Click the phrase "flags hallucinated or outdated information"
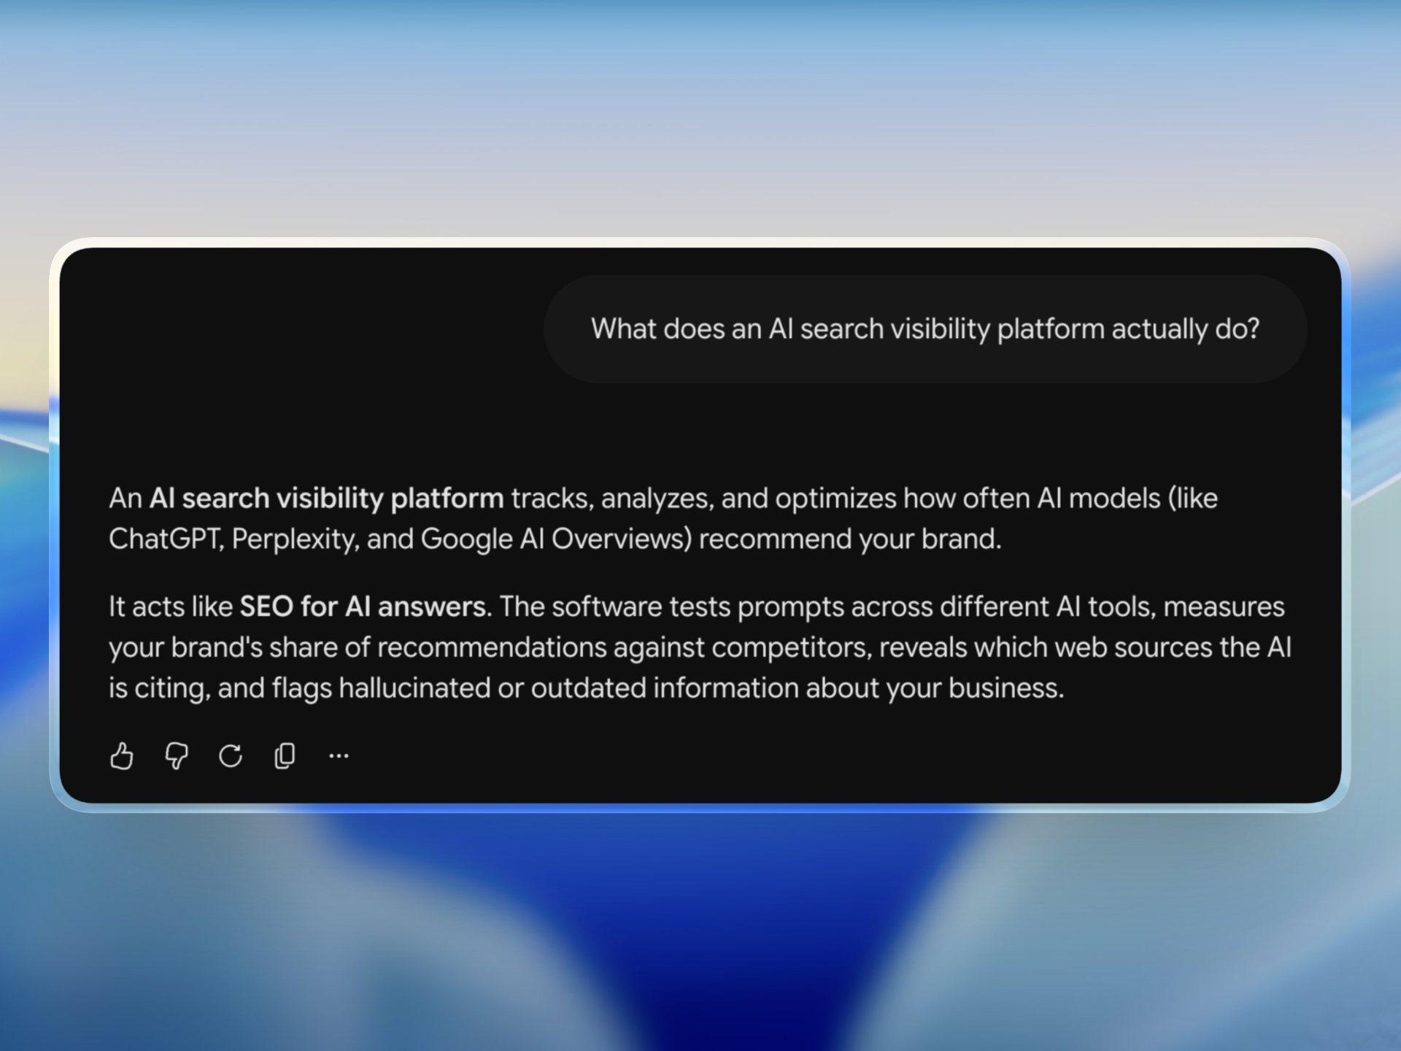The width and height of the screenshot is (1401, 1051). click(535, 688)
